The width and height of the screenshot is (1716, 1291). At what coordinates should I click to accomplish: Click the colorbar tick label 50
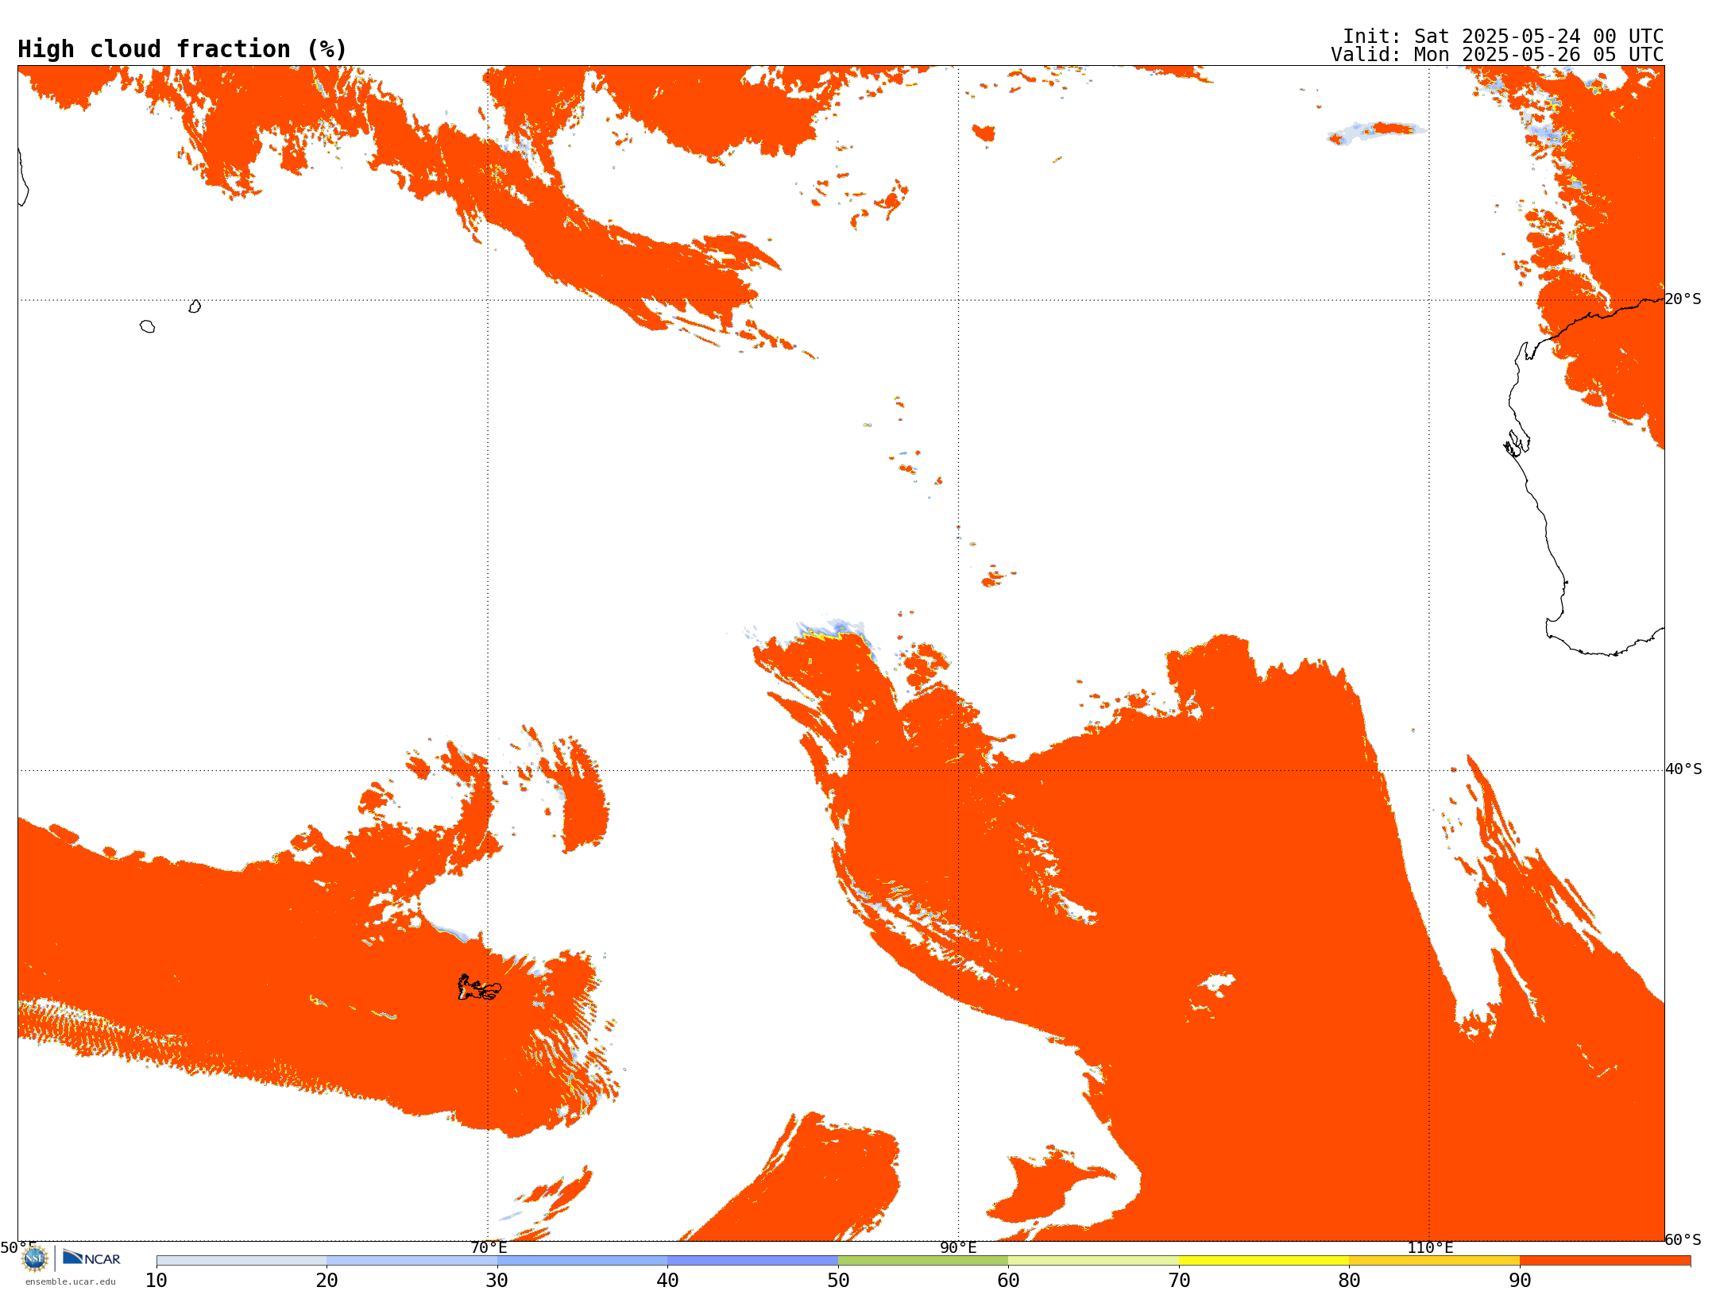(x=838, y=1280)
